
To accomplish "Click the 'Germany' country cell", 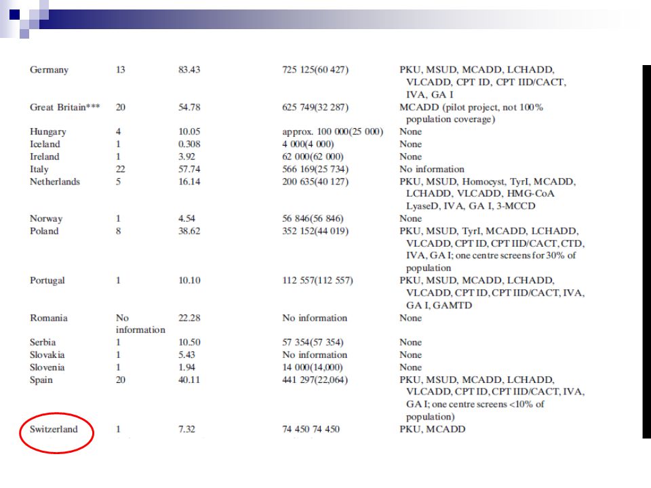I will coord(49,70).
